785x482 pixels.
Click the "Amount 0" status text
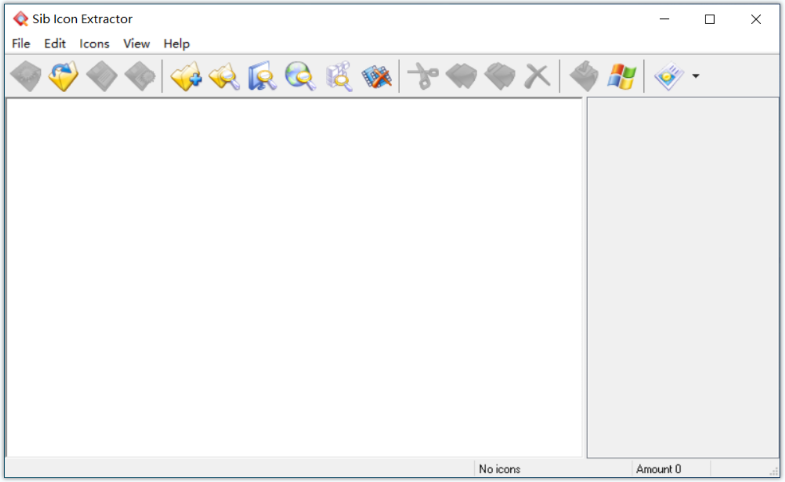[x=658, y=469]
